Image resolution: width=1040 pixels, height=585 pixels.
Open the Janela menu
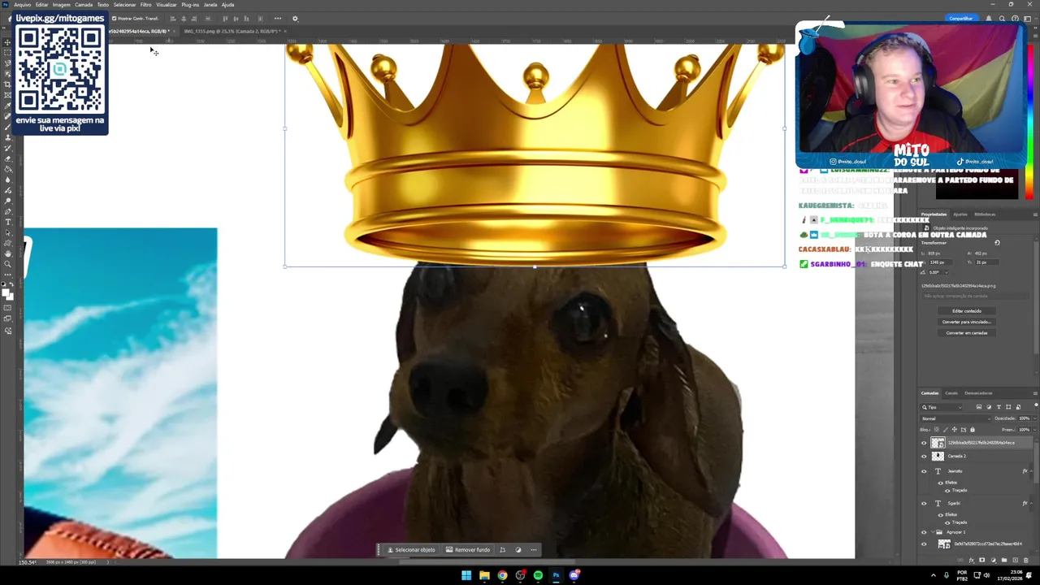click(210, 5)
